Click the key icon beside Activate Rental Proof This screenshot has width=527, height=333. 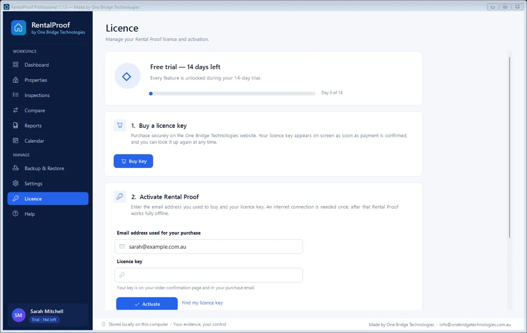click(x=119, y=196)
